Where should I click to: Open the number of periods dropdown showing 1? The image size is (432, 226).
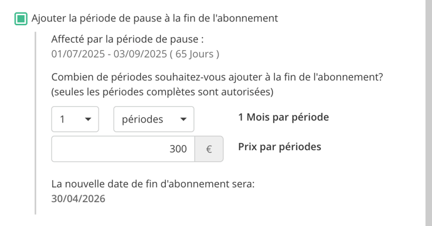tap(75, 119)
